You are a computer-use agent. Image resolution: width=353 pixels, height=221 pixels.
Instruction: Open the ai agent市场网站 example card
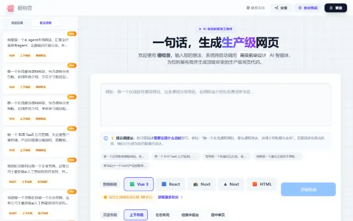pyautogui.click(x=39, y=48)
